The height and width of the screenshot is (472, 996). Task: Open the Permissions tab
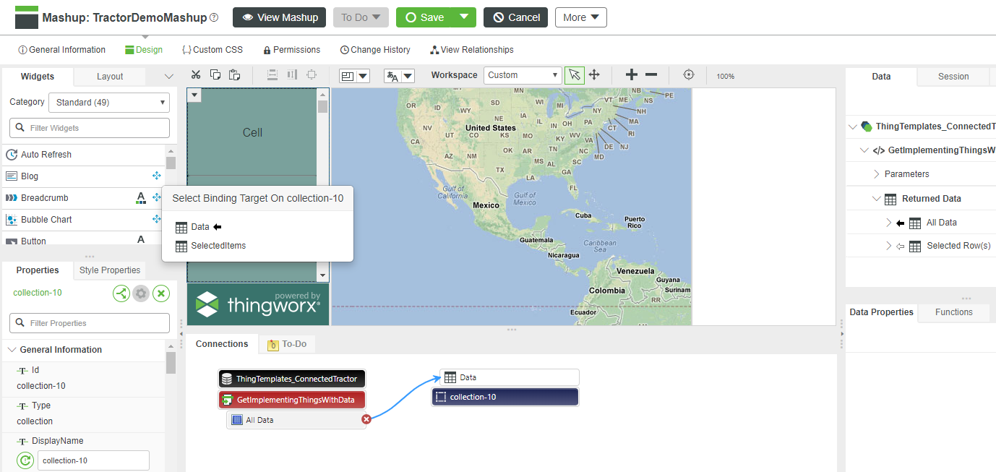click(x=291, y=50)
